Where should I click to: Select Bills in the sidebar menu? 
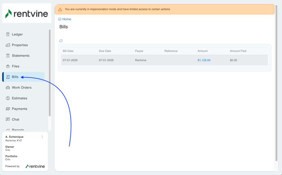point(15,77)
